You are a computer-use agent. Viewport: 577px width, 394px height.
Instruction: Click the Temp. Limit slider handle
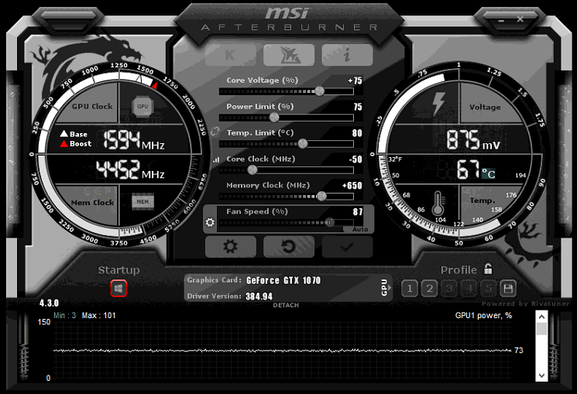pyautogui.click(x=303, y=143)
